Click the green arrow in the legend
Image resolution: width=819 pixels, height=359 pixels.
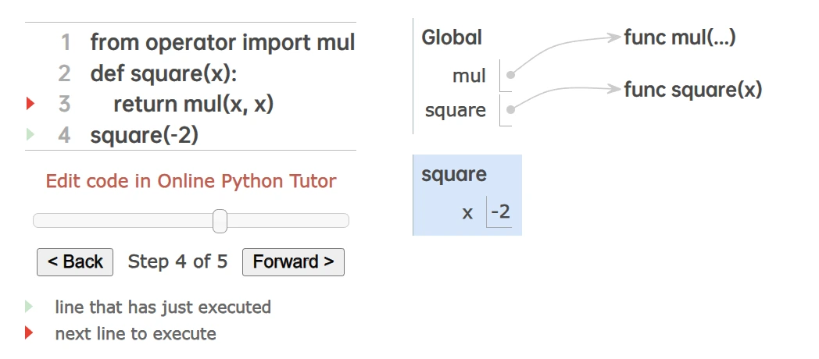click(x=30, y=307)
